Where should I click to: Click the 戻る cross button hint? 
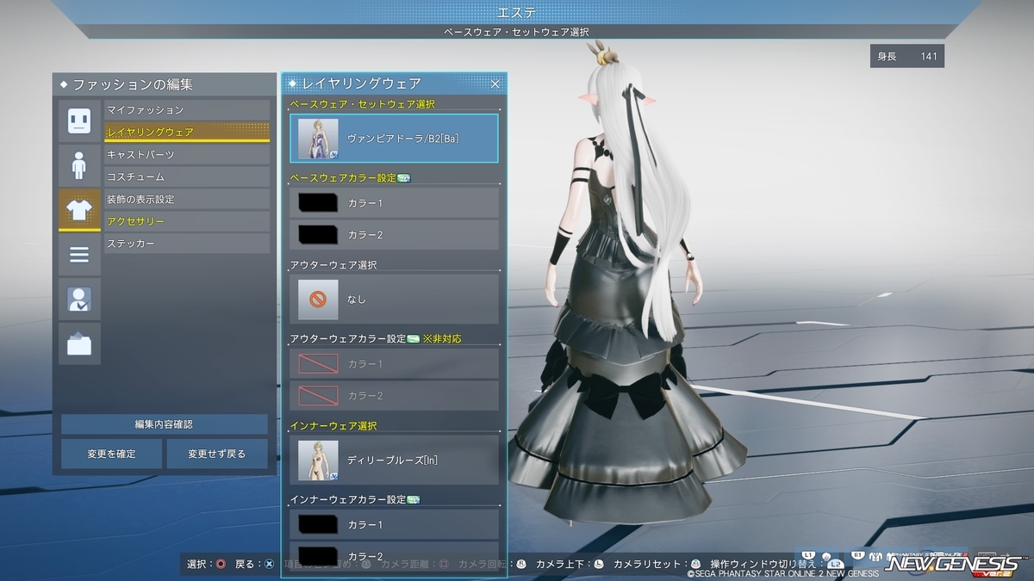coord(269,564)
